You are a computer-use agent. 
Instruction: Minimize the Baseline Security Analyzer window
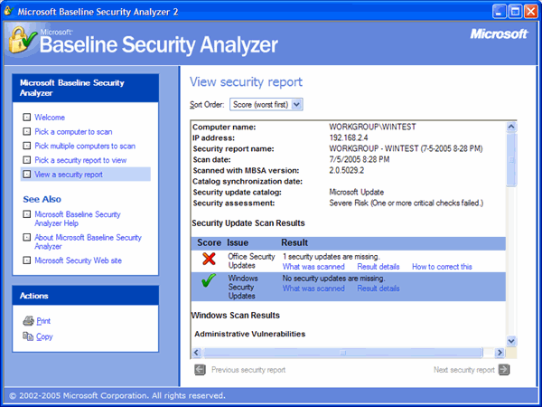pos(500,12)
